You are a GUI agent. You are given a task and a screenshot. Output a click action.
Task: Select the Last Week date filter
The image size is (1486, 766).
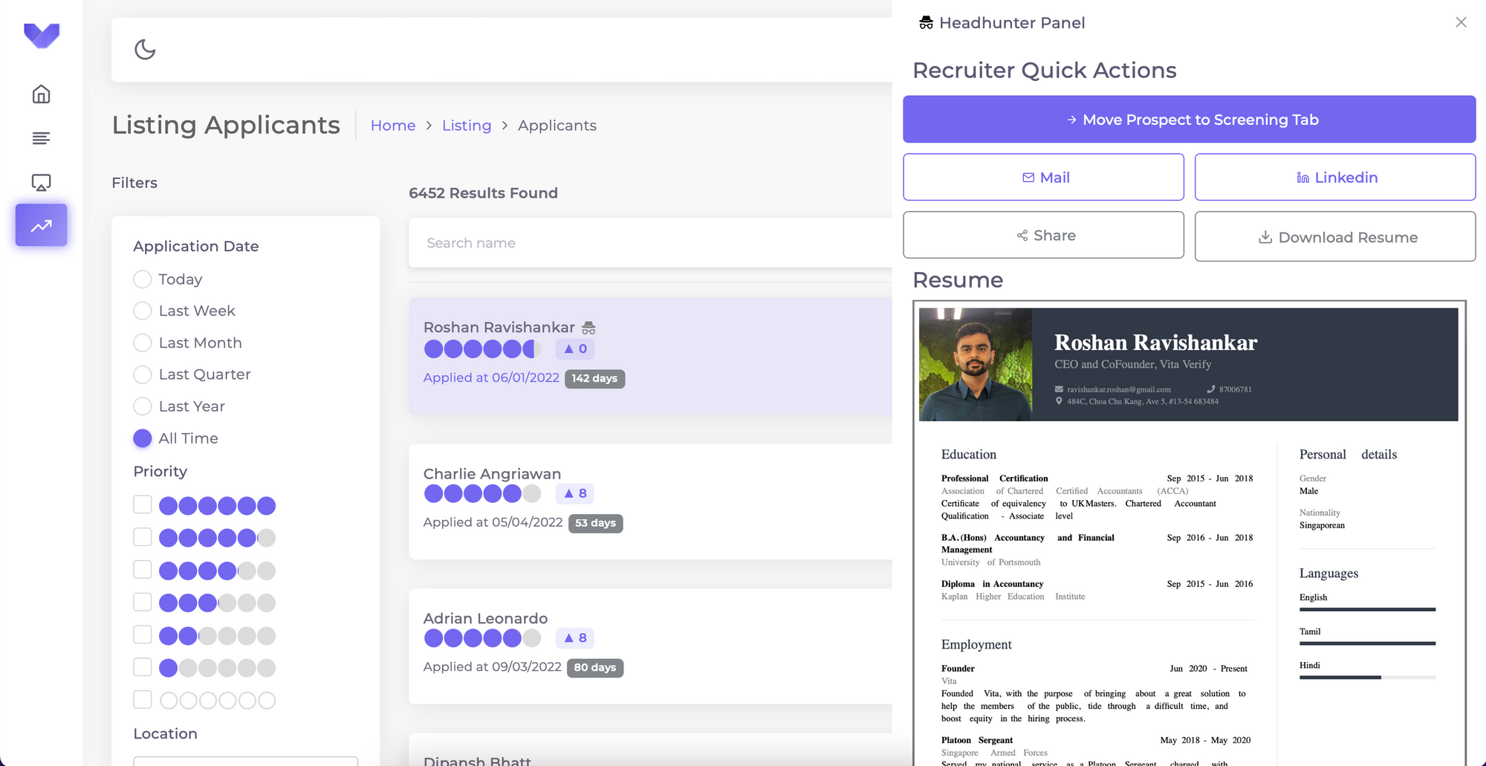coord(143,311)
